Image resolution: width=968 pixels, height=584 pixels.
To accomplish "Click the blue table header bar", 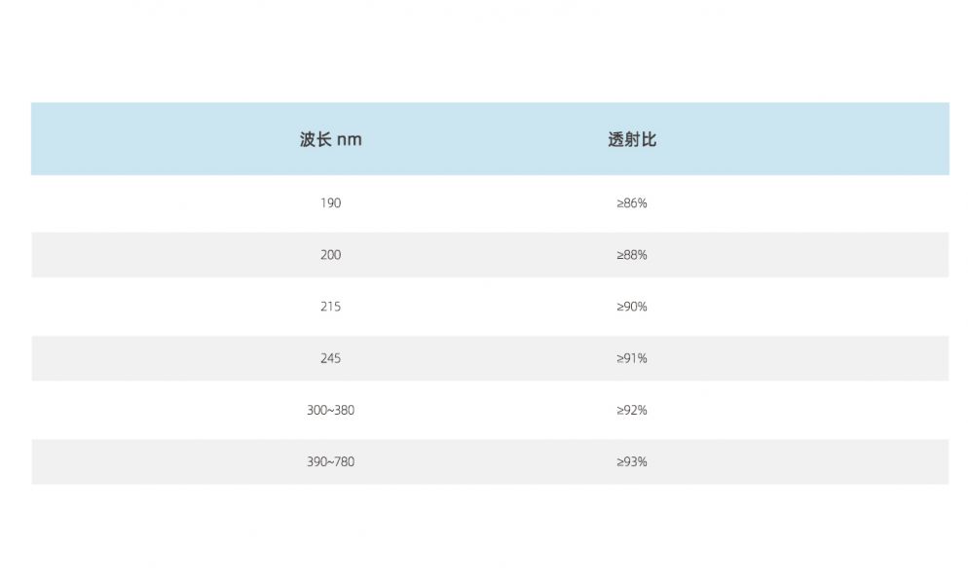I will click(x=490, y=139).
